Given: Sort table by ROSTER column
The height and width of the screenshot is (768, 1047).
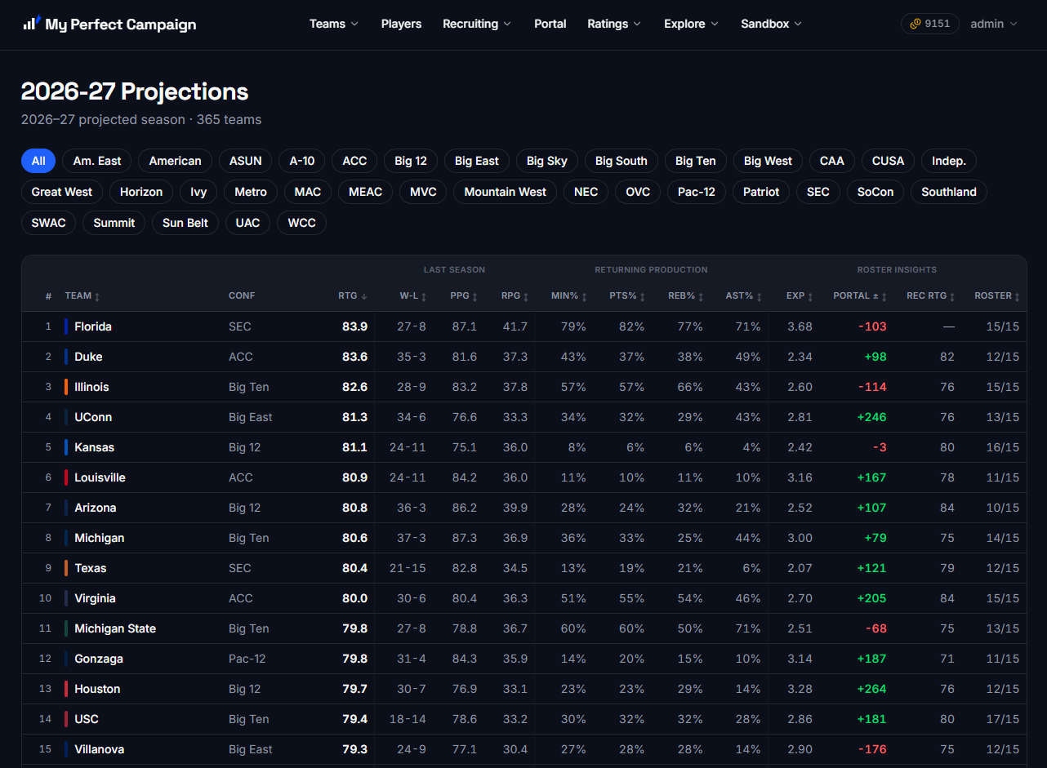Looking at the screenshot, I should click(997, 295).
